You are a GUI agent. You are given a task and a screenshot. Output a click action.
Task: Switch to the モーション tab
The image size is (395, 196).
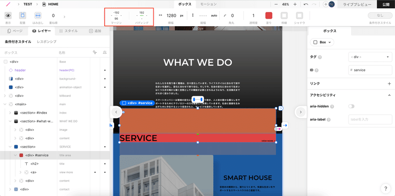[x=208, y=4]
